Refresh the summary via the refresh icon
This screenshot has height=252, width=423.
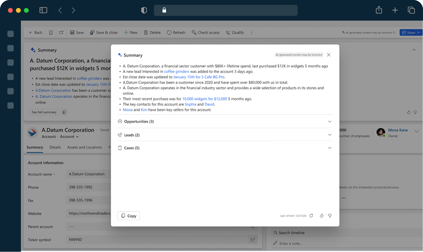[311, 216]
